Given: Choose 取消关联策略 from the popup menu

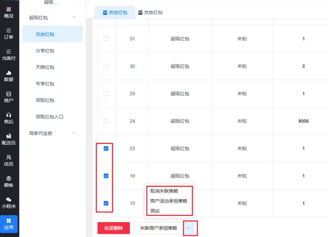Looking at the screenshot, I should tap(164, 191).
